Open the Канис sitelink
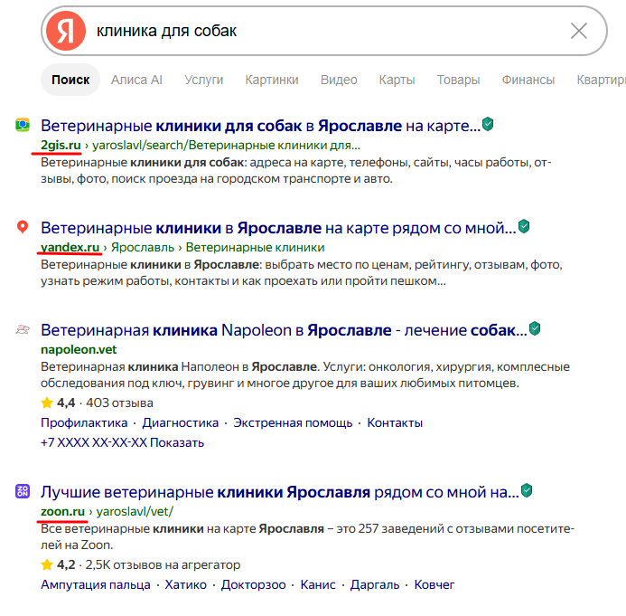The height and width of the screenshot is (616, 626). 318,585
